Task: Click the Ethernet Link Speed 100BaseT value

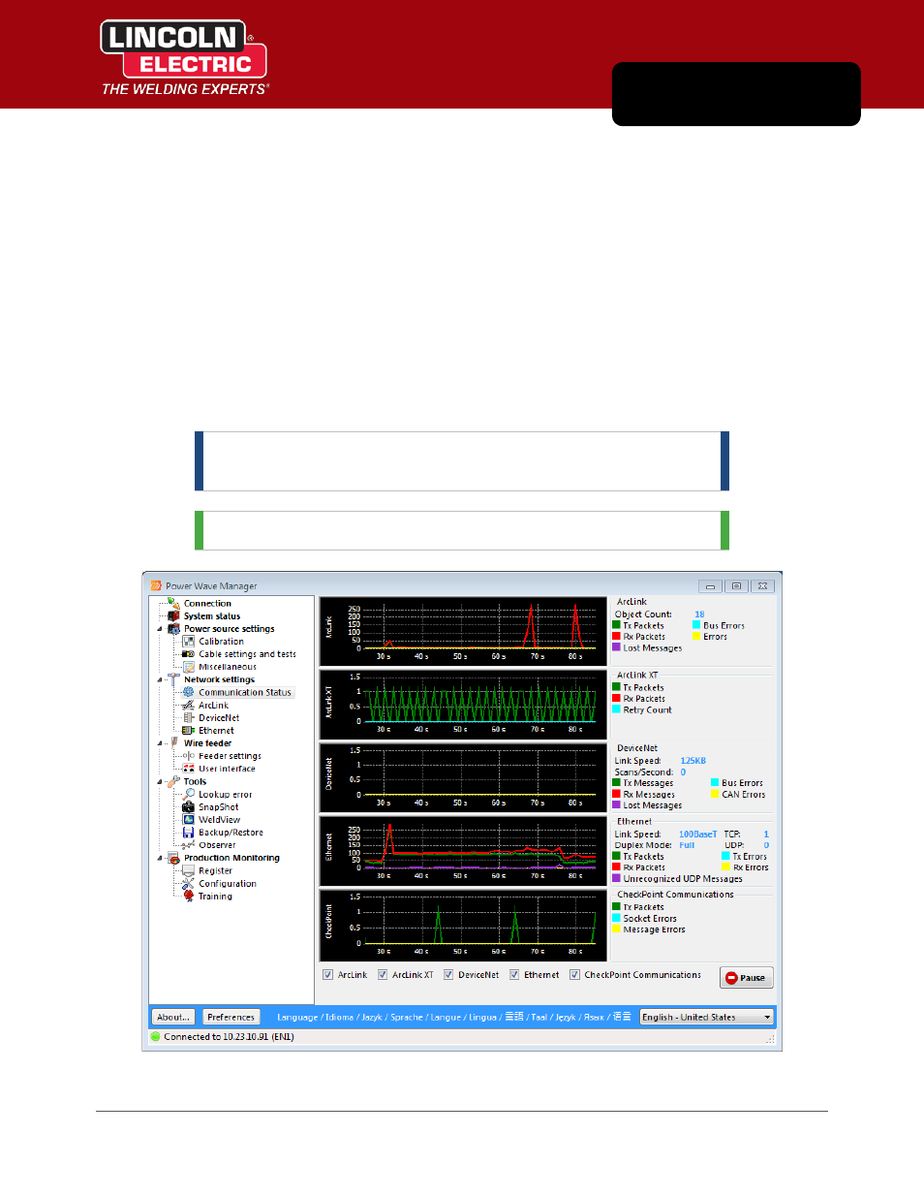Action: tap(697, 834)
